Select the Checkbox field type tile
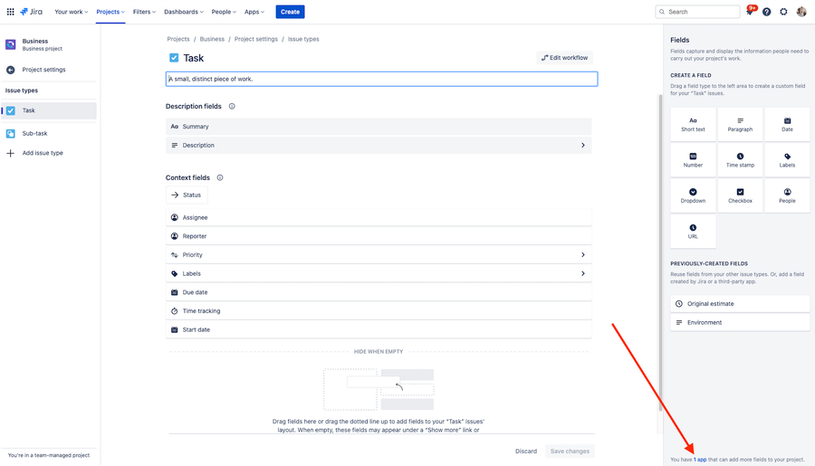The width and height of the screenshot is (815, 466). [740, 195]
